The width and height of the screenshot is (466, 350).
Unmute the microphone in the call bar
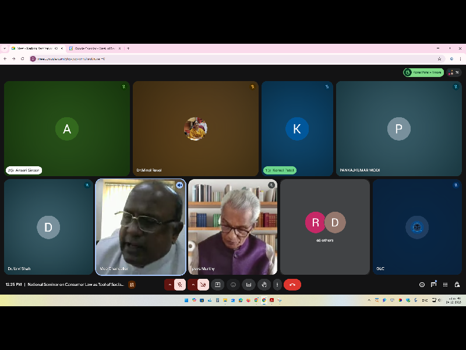click(x=181, y=285)
